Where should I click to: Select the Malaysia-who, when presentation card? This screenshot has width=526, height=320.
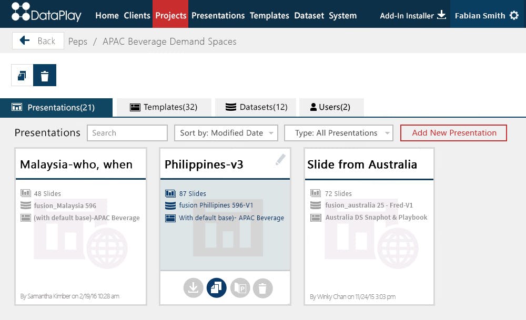80,226
